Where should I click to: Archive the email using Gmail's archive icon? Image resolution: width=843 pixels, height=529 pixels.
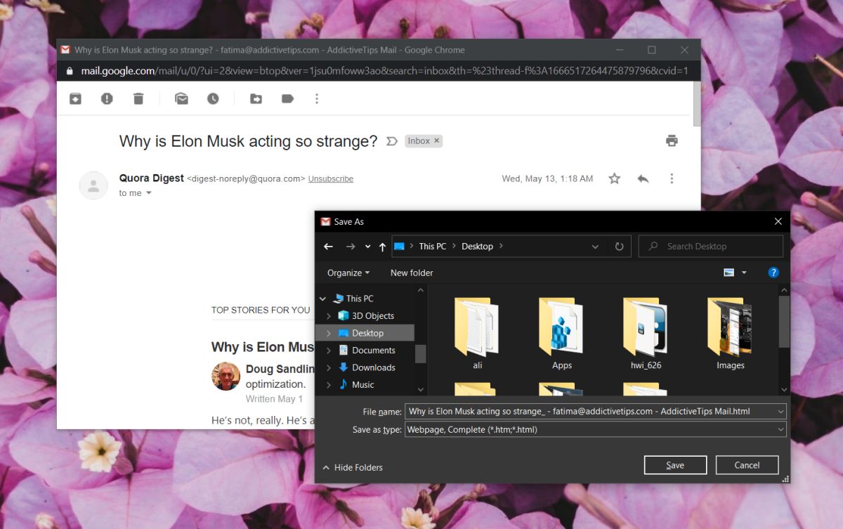click(x=75, y=99)
